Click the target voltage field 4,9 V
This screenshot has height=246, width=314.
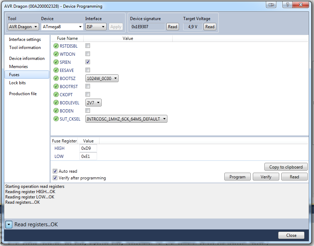(193, 27)
